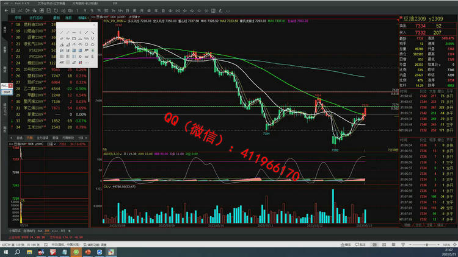This screenshot has width=458, height=257.
Task: Open File Explorer from the taskbar
Action: [29, 252]
